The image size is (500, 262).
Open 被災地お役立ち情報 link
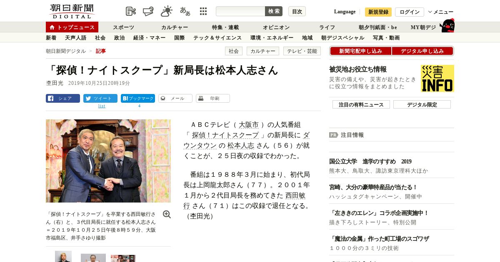[x=358, y=69]
